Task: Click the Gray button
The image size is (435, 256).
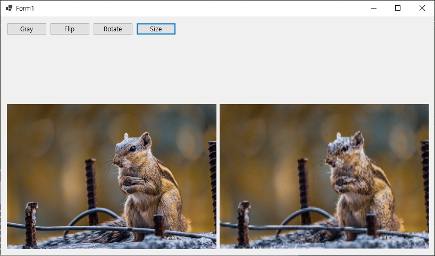Action: coord(27,29)
